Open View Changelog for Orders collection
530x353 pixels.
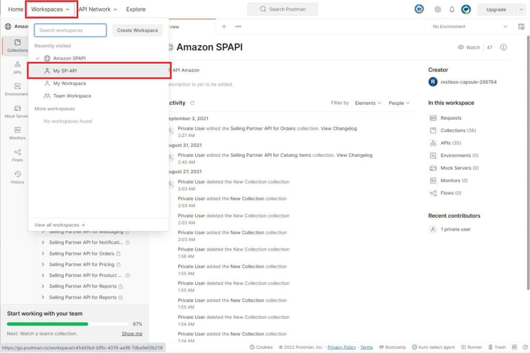[x=338, y=128]
